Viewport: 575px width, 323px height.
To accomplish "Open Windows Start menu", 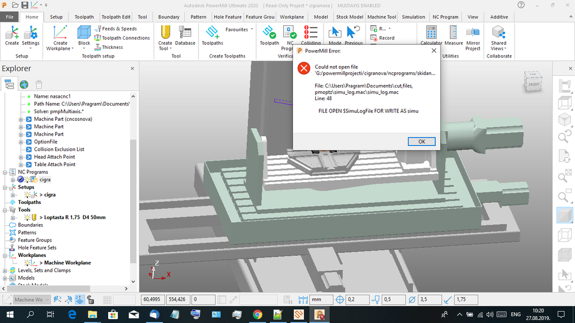I will point(10,314).
